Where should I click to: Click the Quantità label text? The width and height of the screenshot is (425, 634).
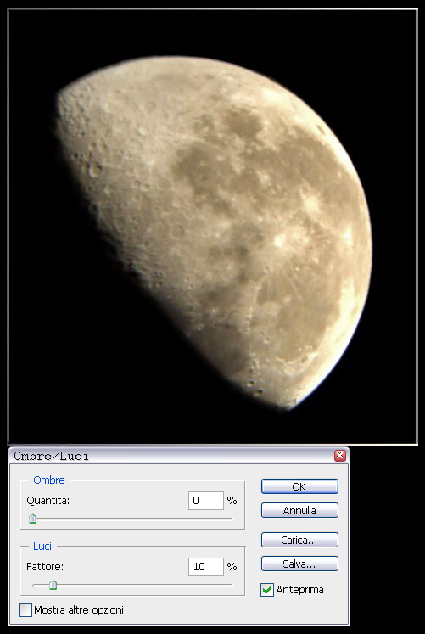tap(48, 501)
